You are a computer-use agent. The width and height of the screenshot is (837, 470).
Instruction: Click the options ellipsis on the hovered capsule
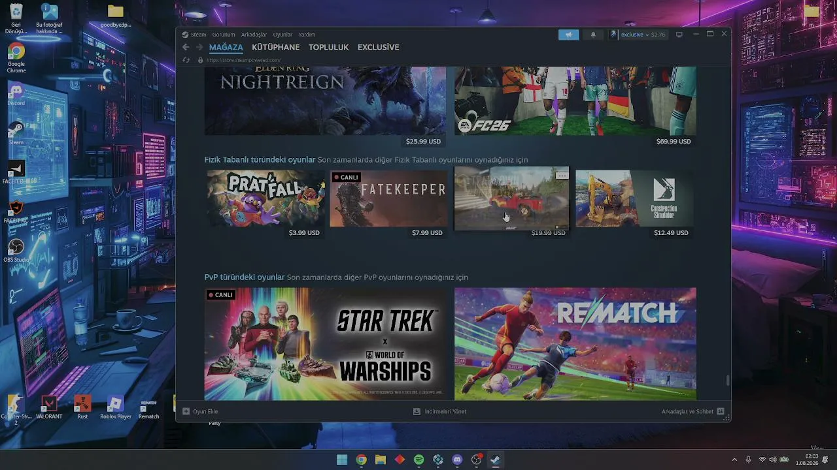[561, 176]
